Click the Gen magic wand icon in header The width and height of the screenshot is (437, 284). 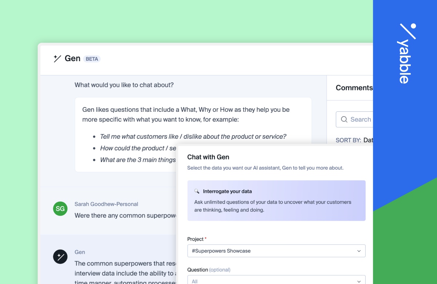pyautogui.click(x=57, y=59)
